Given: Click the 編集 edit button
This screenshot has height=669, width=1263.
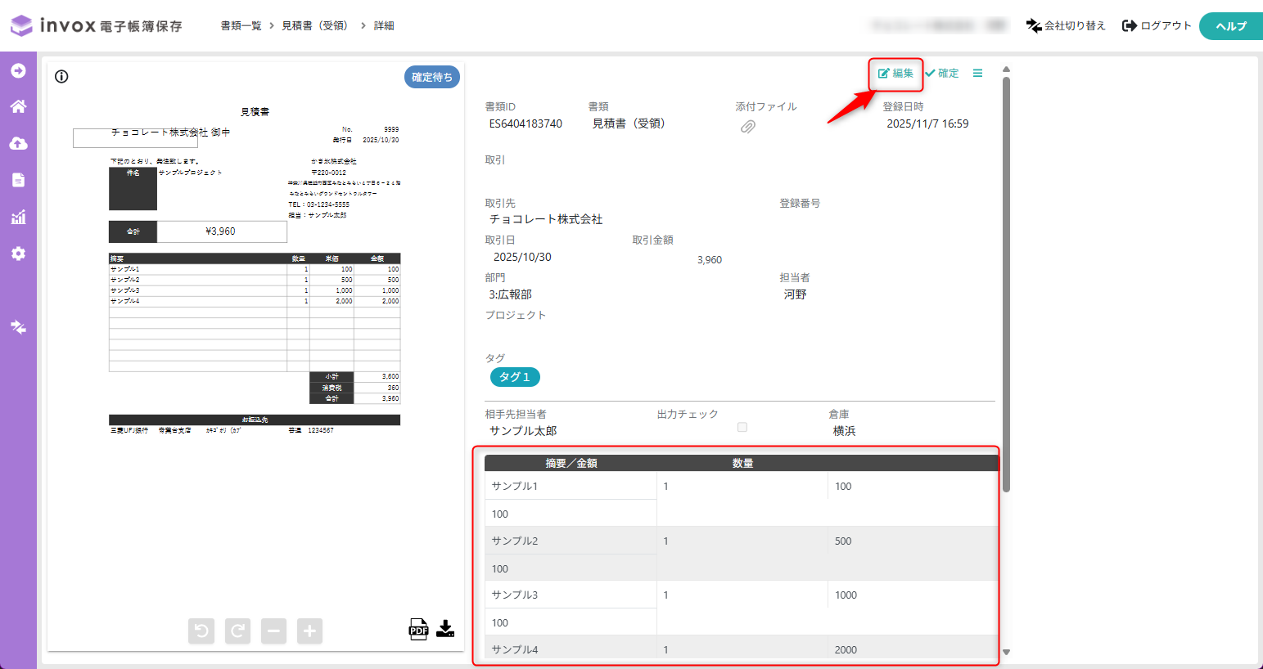Looking at the screenshot, I should pyautogui.click(x=895, y=74).
